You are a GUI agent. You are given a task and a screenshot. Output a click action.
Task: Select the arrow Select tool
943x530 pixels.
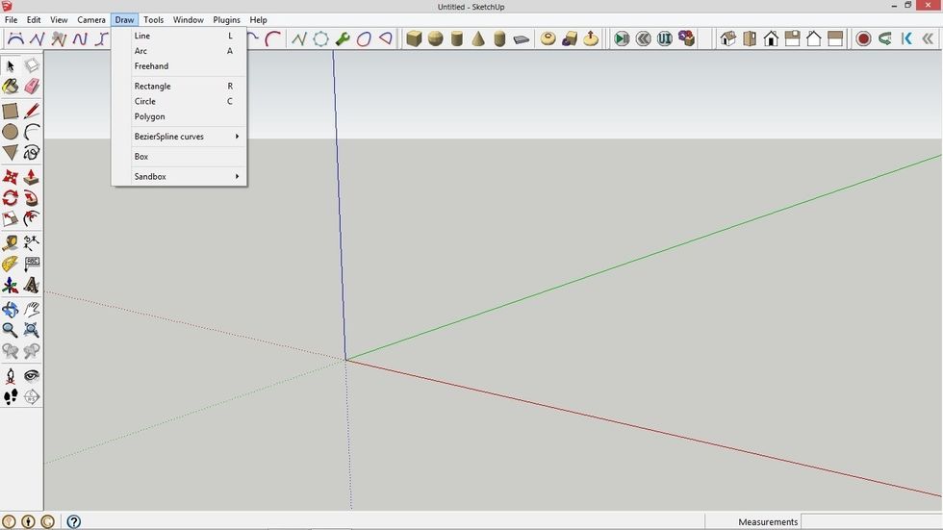11,65
